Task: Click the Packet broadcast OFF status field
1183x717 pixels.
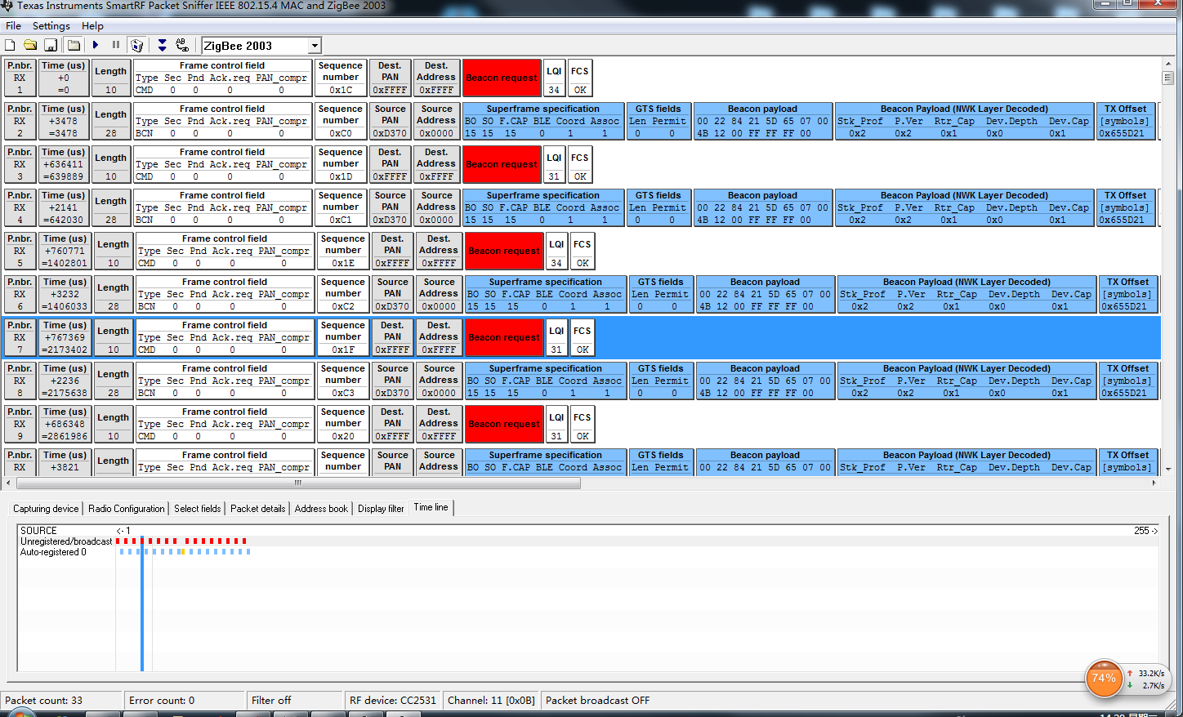Action: point(598,701)
